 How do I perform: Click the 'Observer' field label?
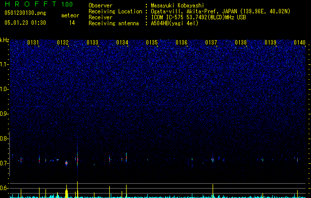pos(100,5)
